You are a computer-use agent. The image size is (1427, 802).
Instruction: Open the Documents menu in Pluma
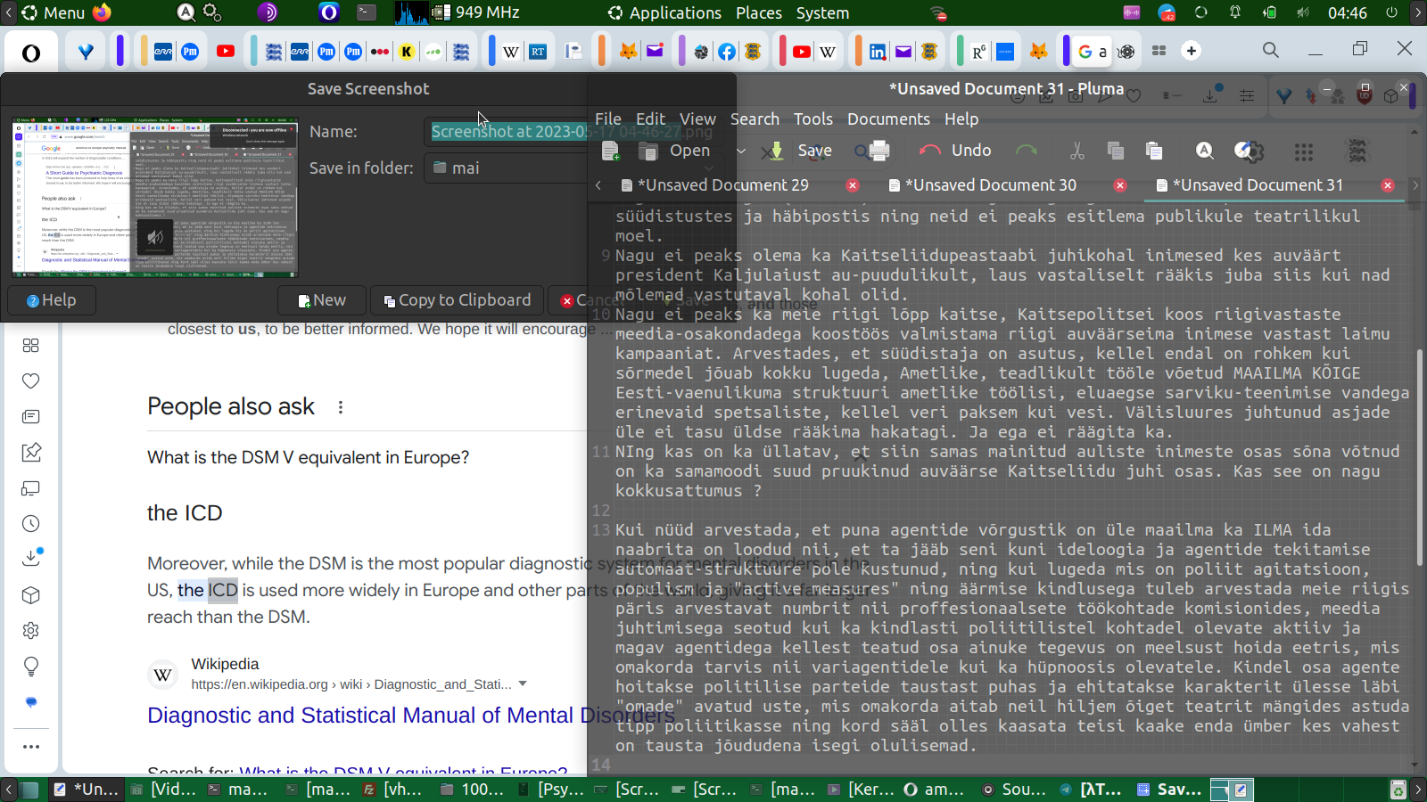pos(887,119)
